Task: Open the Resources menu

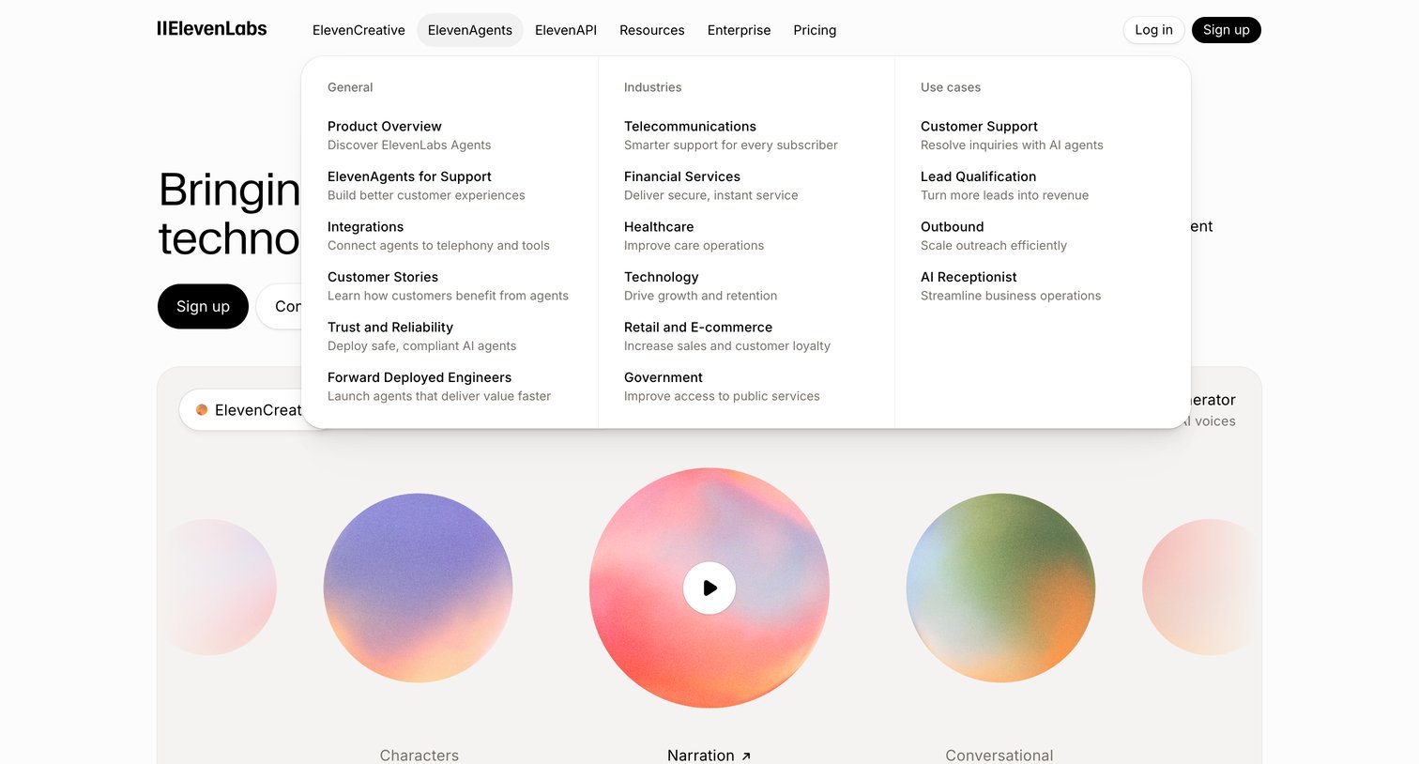Action: 652,30
